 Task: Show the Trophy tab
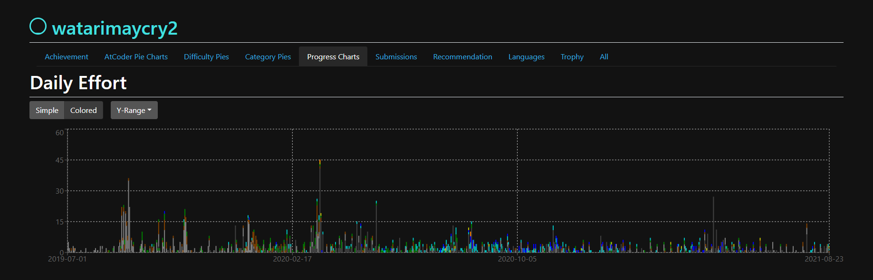click(x=572, y=56)
